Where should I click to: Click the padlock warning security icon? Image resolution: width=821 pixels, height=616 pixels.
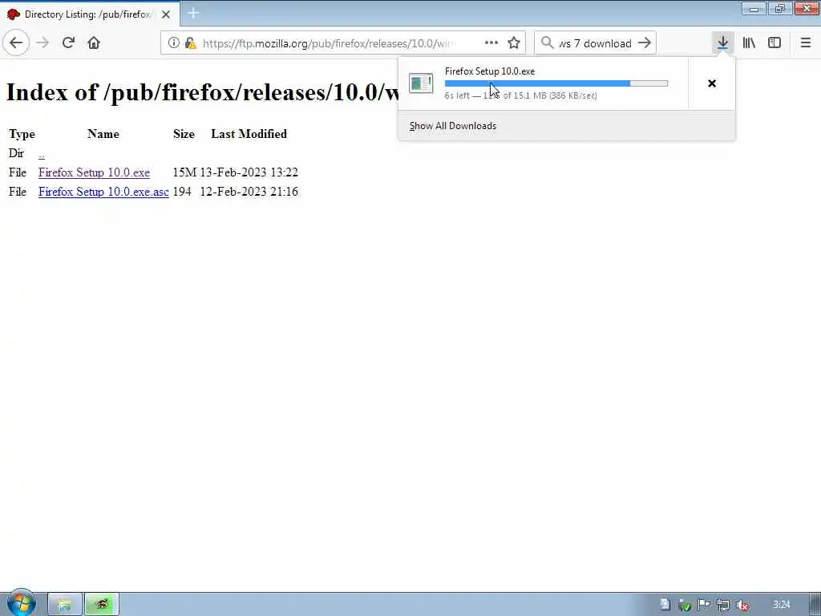[191, 43]
